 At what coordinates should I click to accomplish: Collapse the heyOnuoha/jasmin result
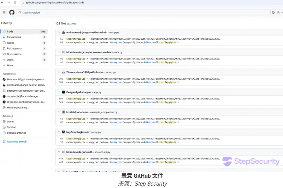(59, 132)
